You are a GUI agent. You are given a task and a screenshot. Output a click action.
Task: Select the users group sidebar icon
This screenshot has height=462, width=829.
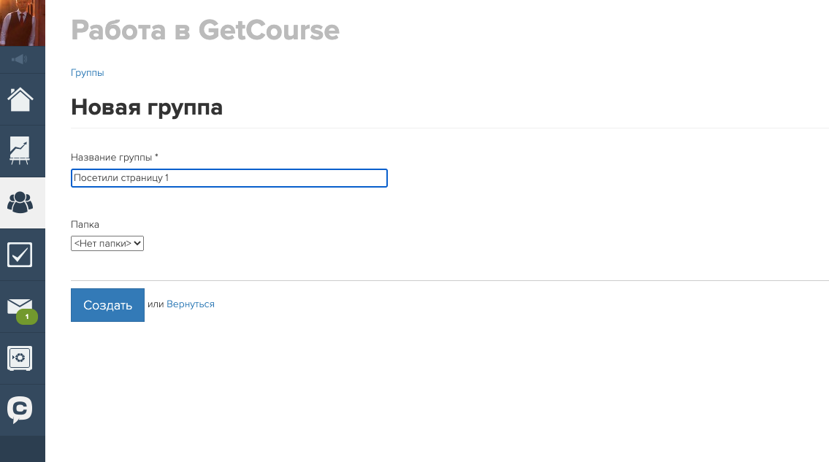[x=20, y=202]
